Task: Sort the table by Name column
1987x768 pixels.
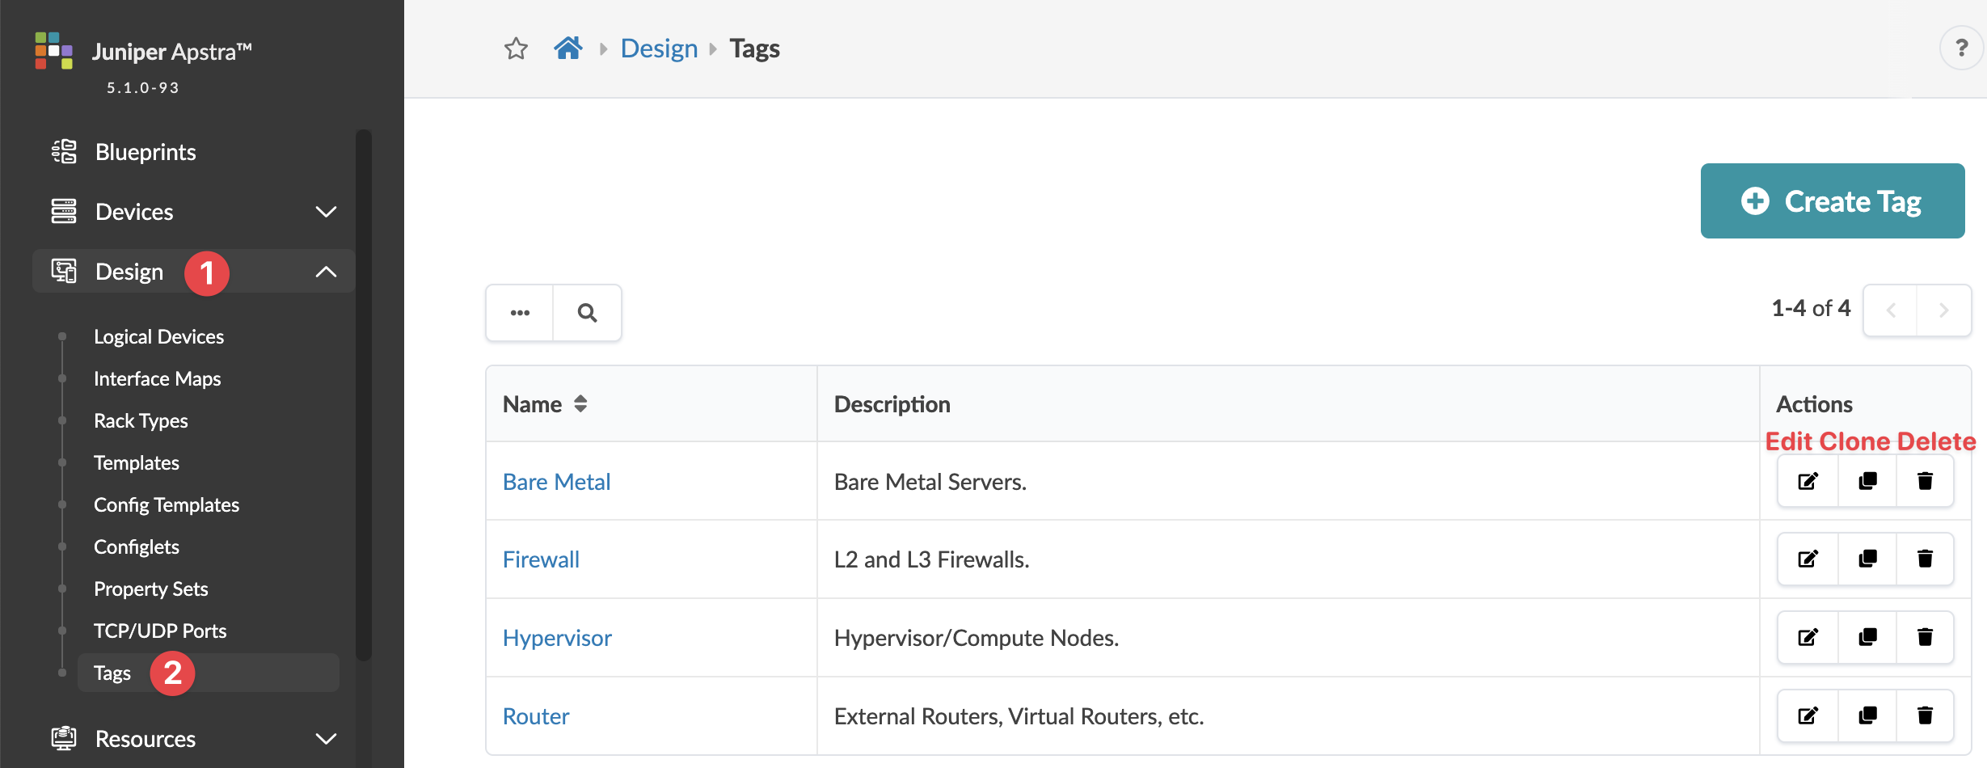Action: click(580, 404)
